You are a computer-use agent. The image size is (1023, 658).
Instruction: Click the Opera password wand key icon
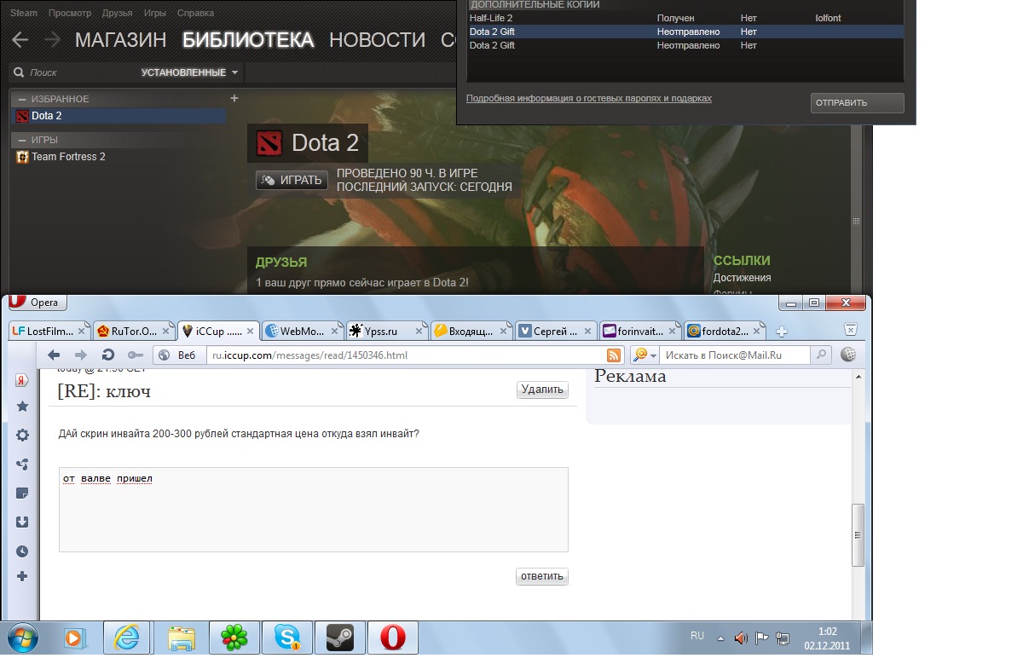tap(135, 355)
